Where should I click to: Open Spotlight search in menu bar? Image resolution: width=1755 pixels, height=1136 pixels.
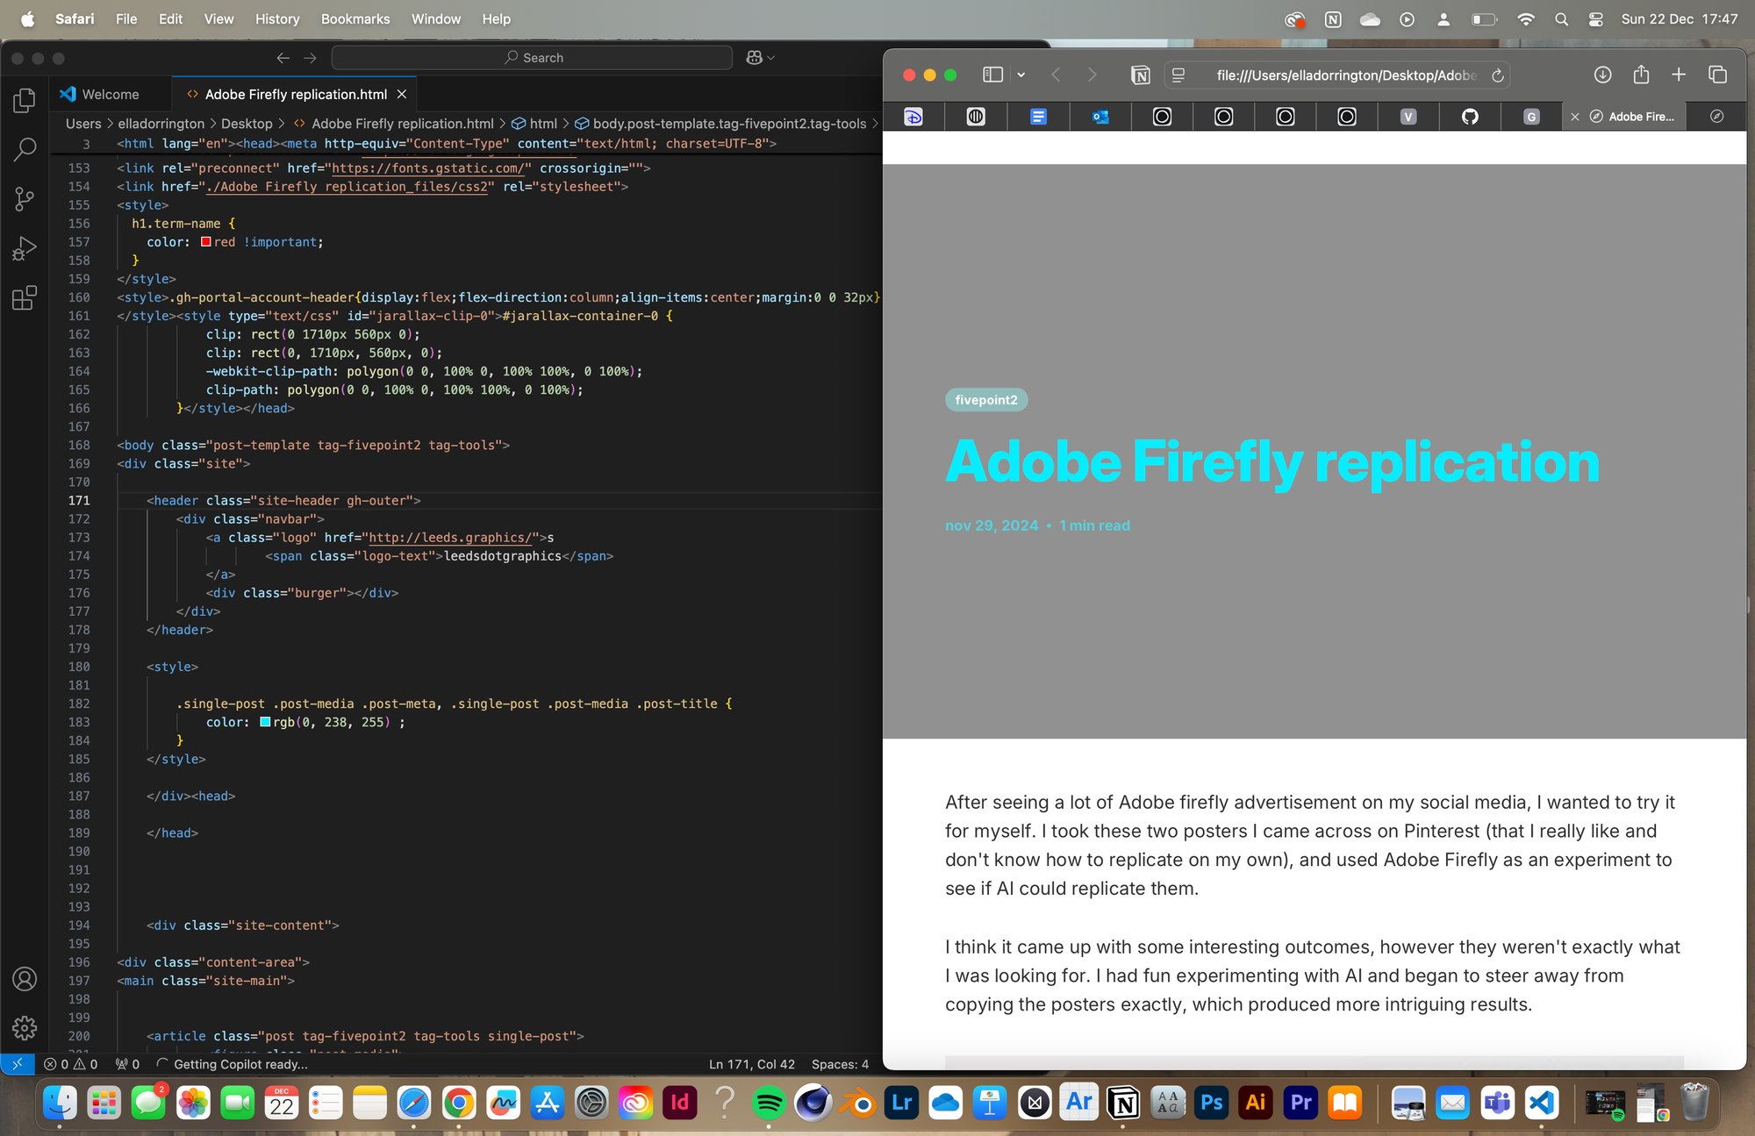coord(1561,18)
